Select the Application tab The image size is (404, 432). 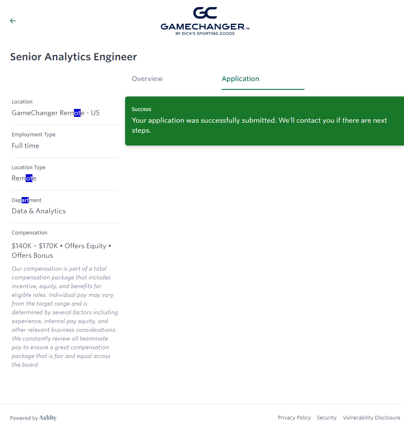240,79
